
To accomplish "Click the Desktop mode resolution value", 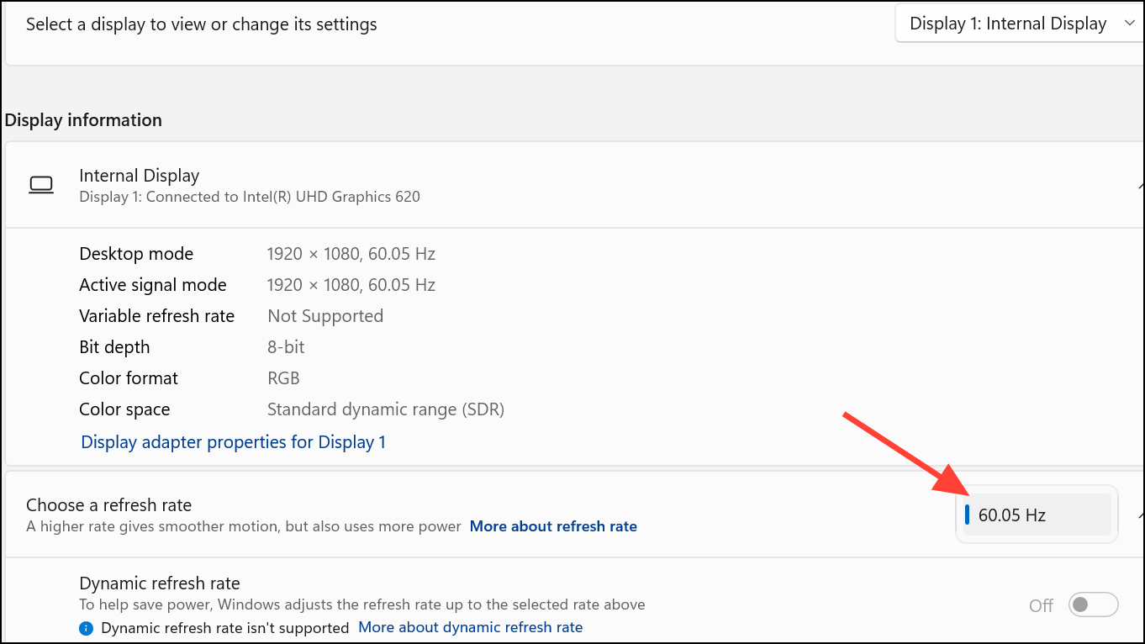I will (x=351, y=254).
